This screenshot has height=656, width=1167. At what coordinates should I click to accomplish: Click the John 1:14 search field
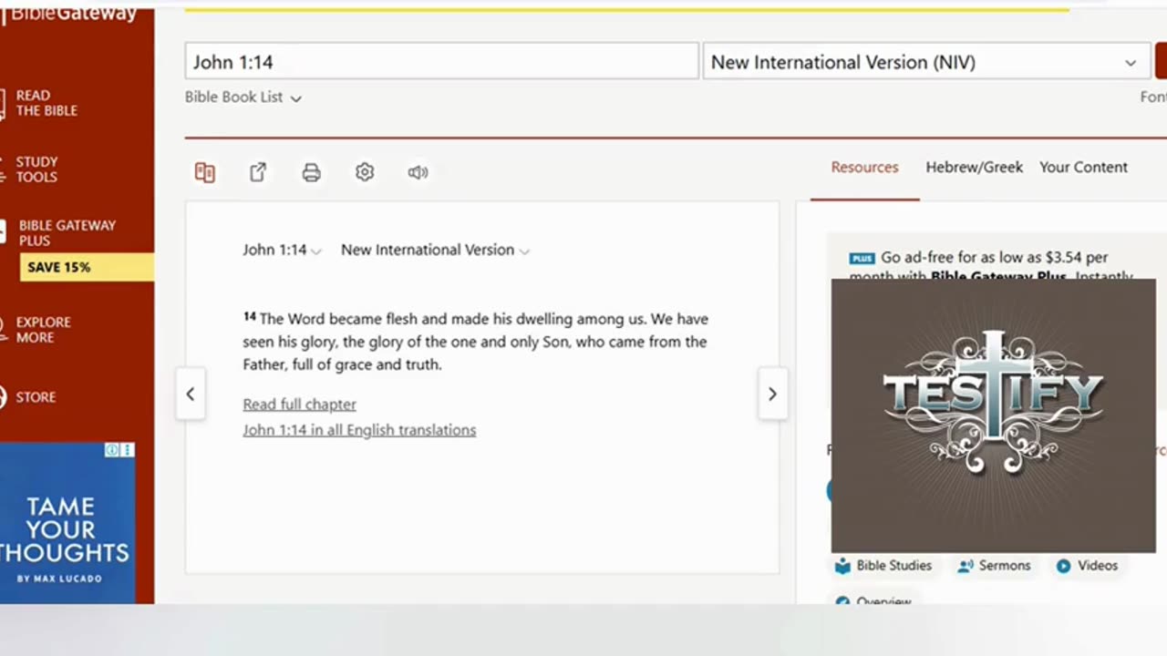tap(442, 62)
